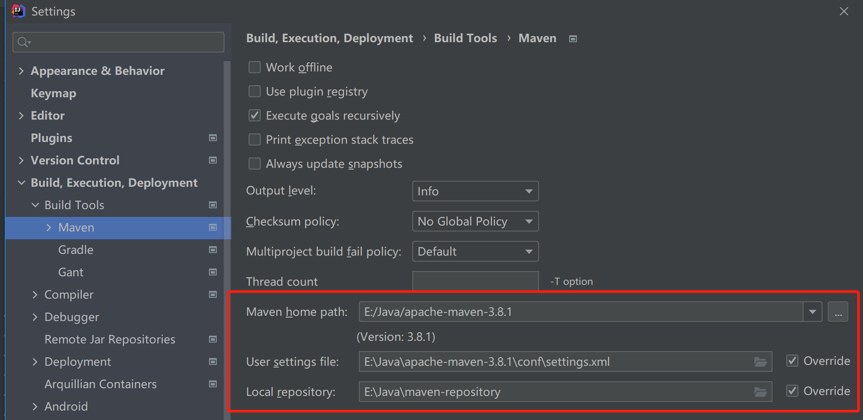Select Keymap in settings tree
The height and width of the screenshot is (420, 863).
(x=53, y=93)
